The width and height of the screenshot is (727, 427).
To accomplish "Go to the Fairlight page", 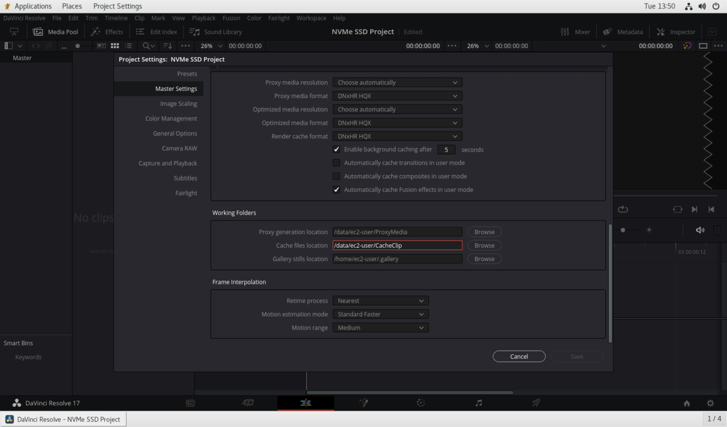I will 479,403.
